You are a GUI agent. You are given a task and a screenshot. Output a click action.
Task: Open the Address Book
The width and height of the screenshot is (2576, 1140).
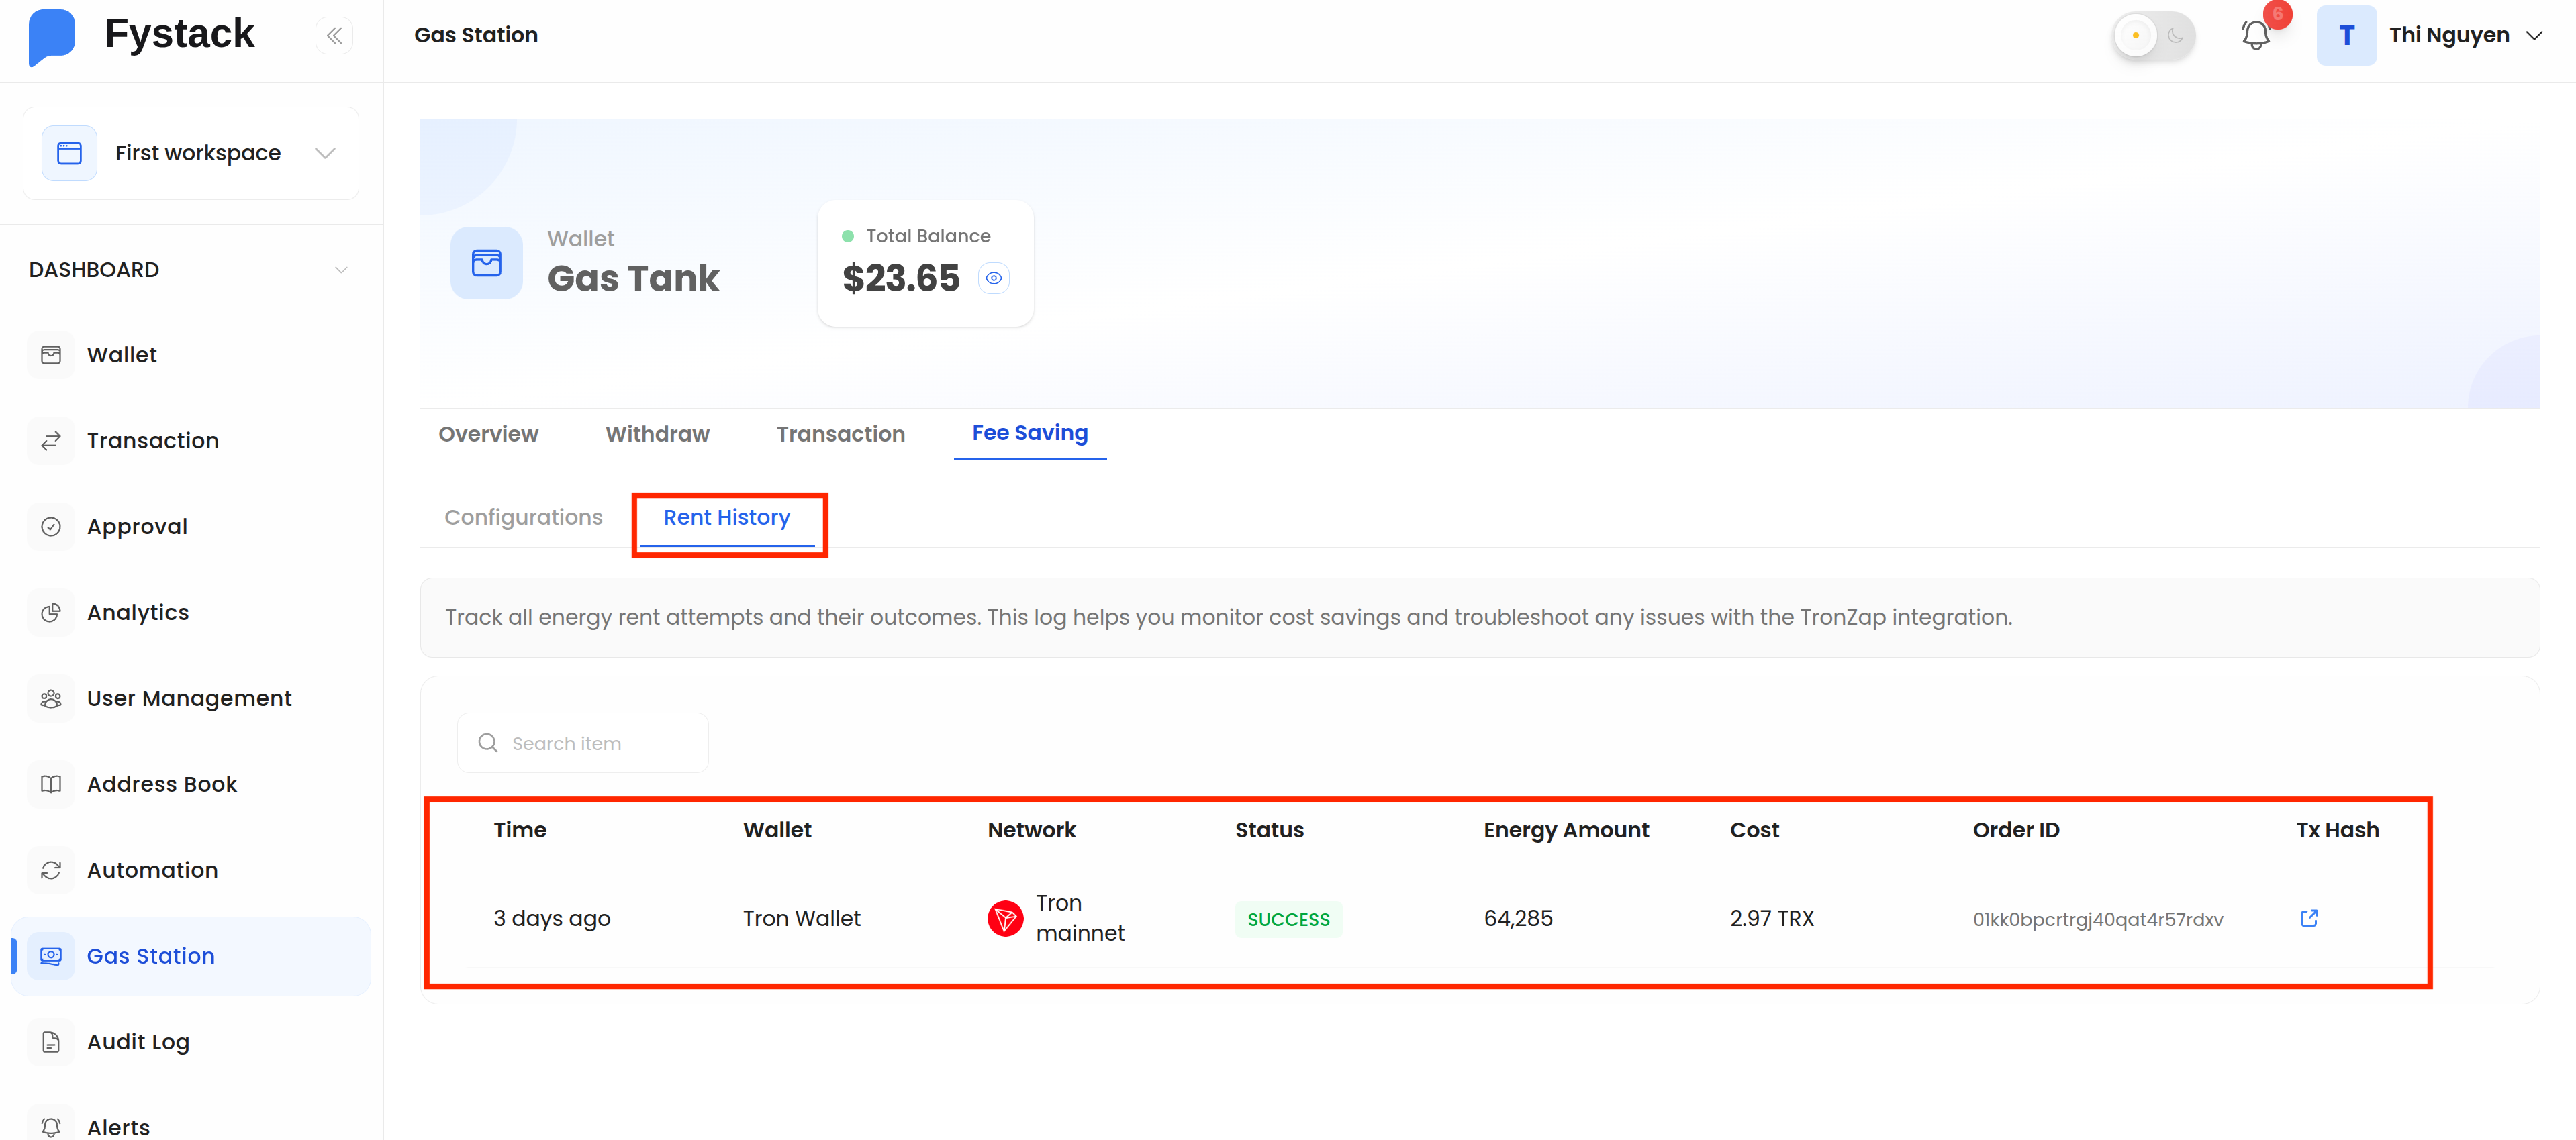tap(161, 783)
